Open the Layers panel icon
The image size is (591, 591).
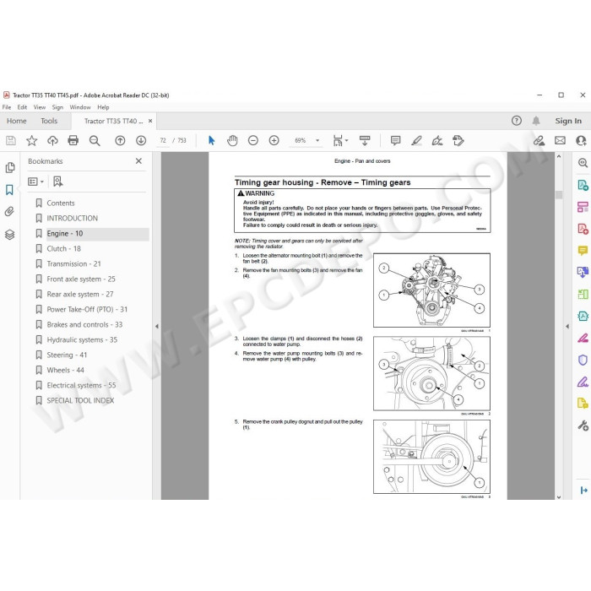[10, 235]
